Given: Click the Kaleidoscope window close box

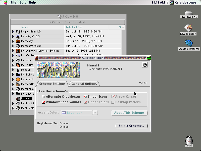Looking at the screenshot, I should point(37,58).
